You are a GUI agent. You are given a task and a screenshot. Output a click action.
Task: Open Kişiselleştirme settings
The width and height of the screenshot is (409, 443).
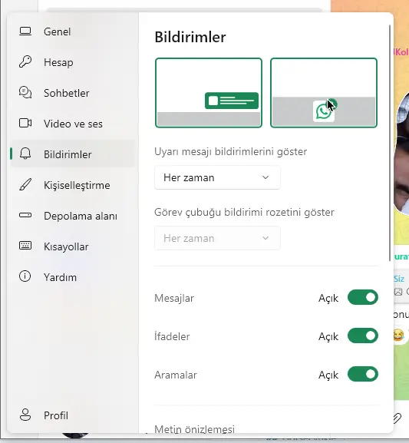click(72, 185)
